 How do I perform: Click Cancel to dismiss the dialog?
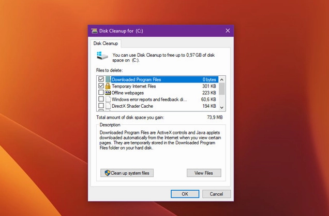click(217, 194)
